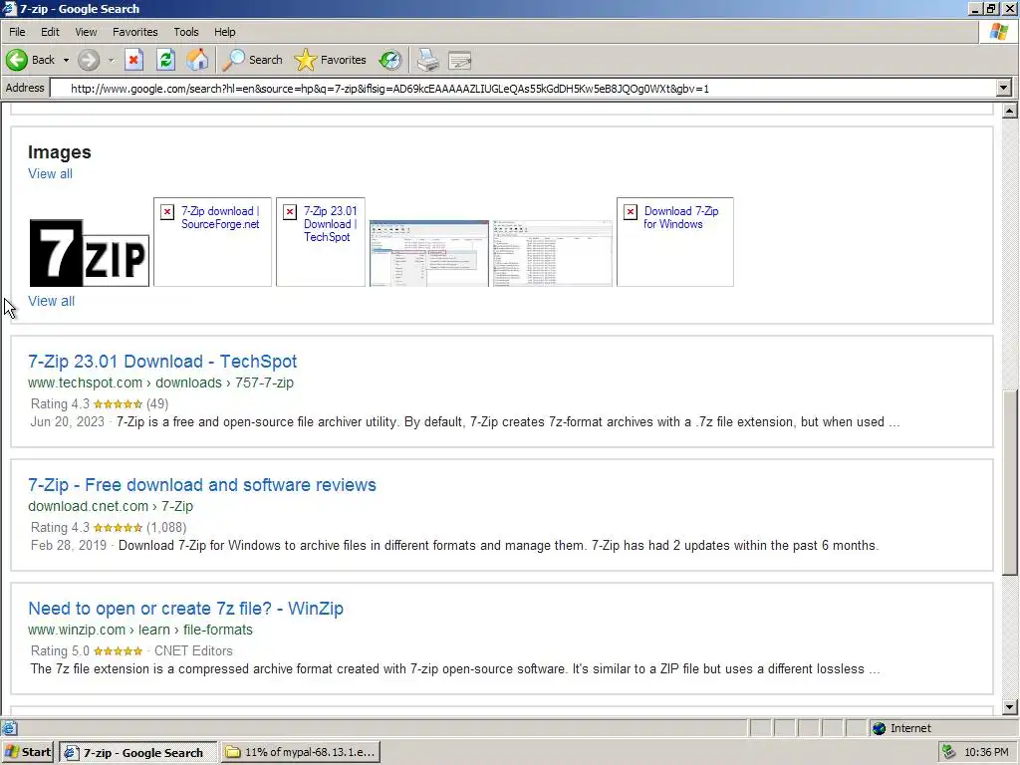
Task: Click the Edit page toolbar icon
Action: click(x=460, y=60)
